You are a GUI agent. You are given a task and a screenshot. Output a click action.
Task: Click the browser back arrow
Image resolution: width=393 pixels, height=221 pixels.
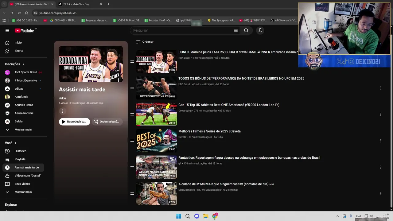pyautogui.click(x=4, y=13)
